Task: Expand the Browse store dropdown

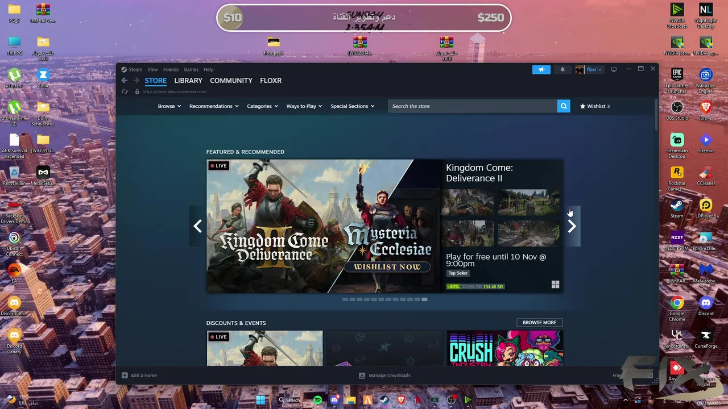Action: pos(169,106)
